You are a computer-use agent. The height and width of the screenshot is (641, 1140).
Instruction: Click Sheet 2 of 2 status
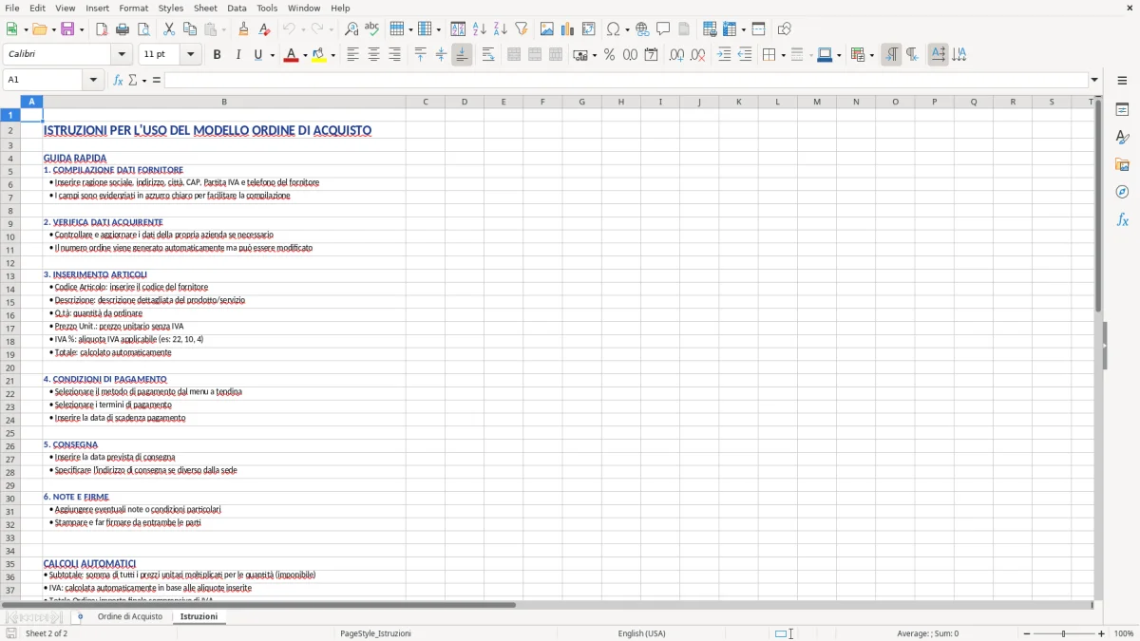click(47, 633)
